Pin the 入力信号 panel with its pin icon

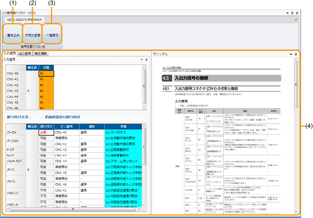coord(147,60)
